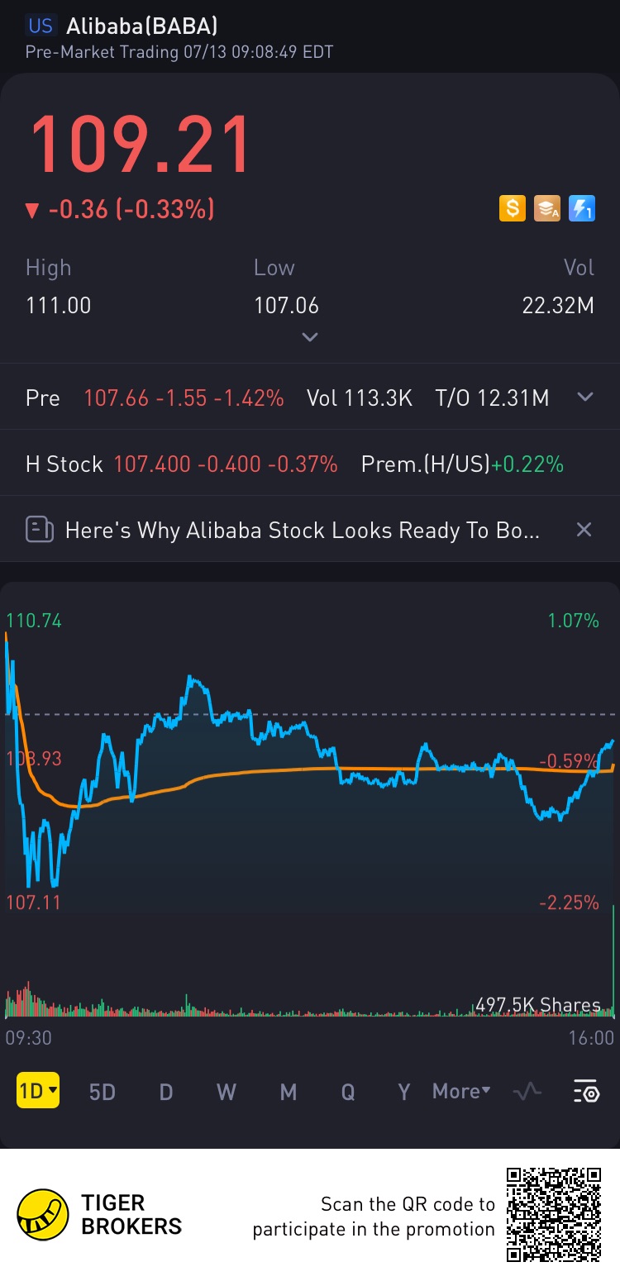Click the Tiger Brokers logo
The image size is (620, 1281).
pos(43,1215)
